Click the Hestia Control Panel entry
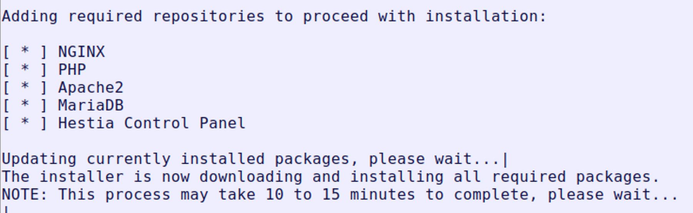Screen dimensions: 693x213 click(x=152, y=123)
